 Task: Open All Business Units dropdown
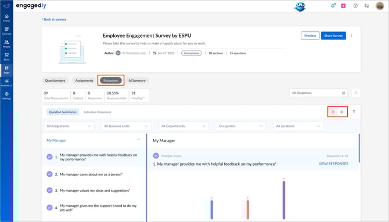126,126
